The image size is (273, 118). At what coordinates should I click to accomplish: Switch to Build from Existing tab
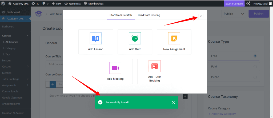[x=149, y=15]
